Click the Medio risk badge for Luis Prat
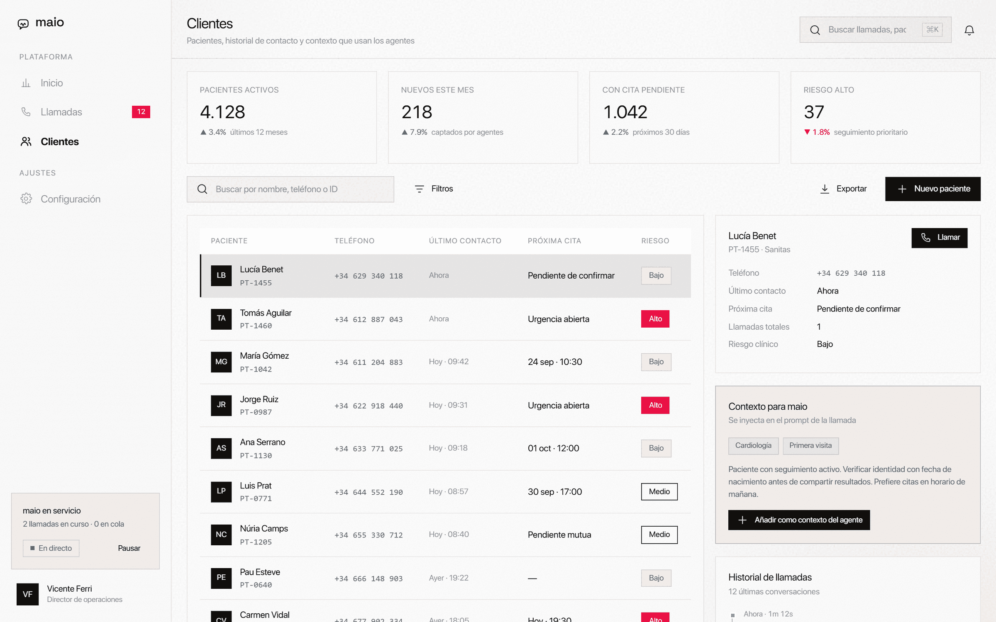Screen dimensions: 996x622 pyautogui.click(x=659, y=491)
